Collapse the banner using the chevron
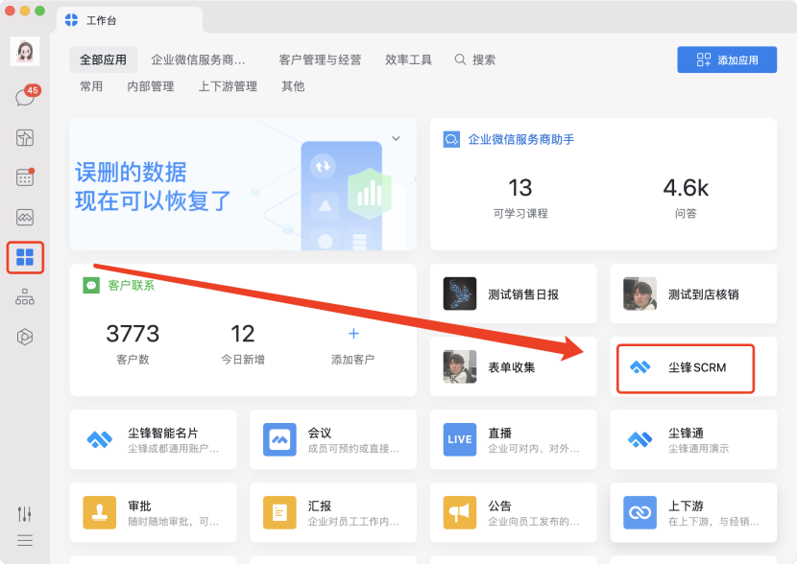This screenshot has height=564, width=797. click(396, 138)
